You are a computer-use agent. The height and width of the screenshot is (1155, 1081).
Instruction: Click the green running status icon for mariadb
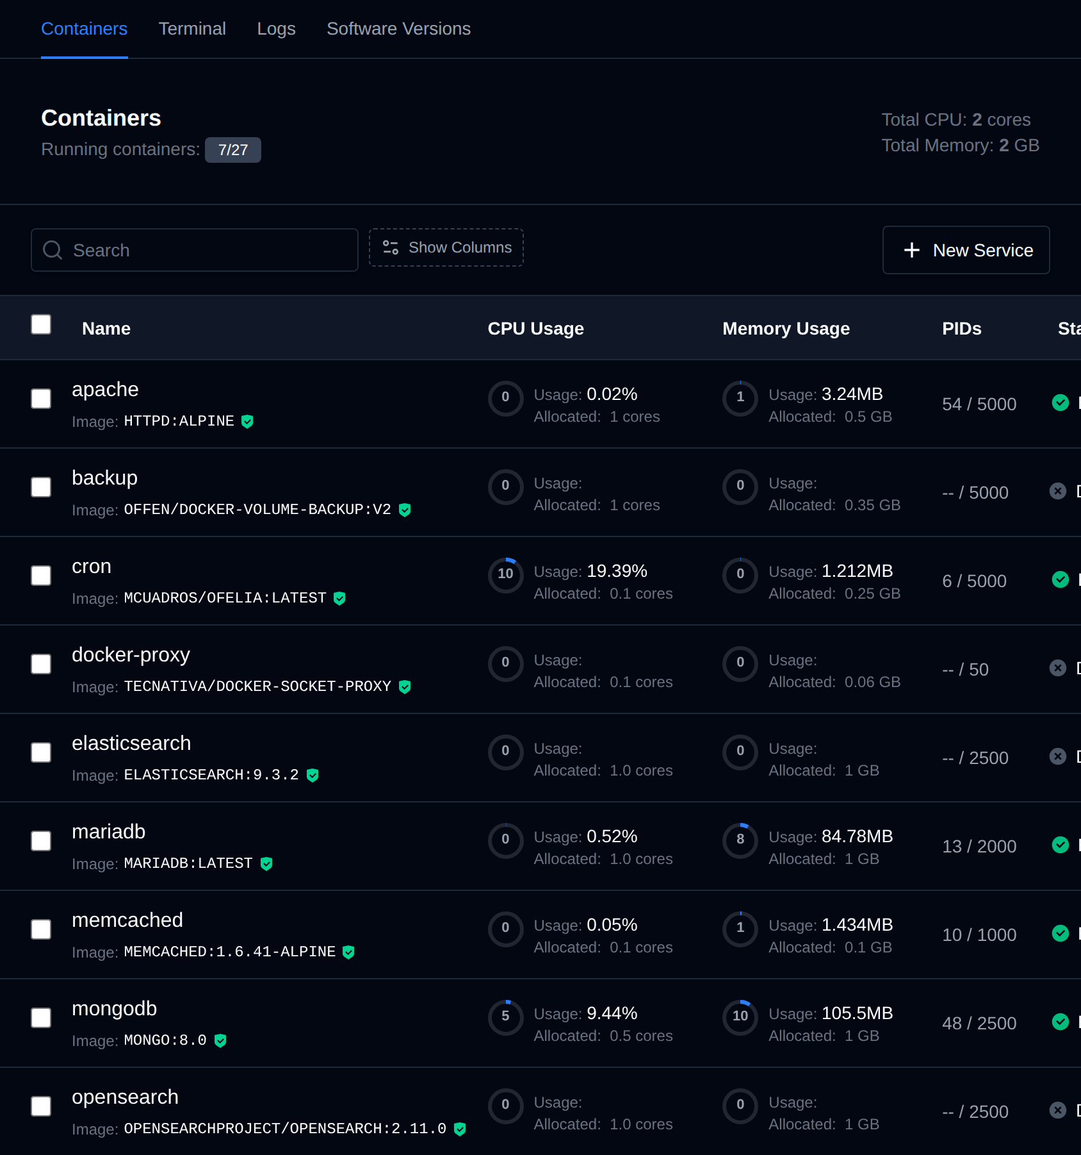[1061, 845]
